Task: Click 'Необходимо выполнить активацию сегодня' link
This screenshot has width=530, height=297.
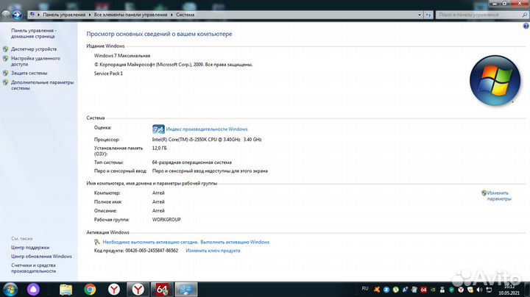Action: (x=150, y=243)
